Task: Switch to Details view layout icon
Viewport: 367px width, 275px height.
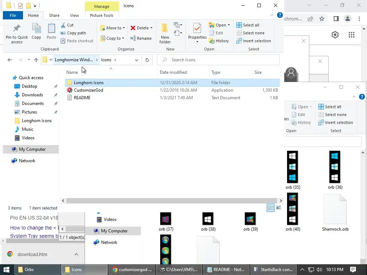Action: click(x=271, y=208)
